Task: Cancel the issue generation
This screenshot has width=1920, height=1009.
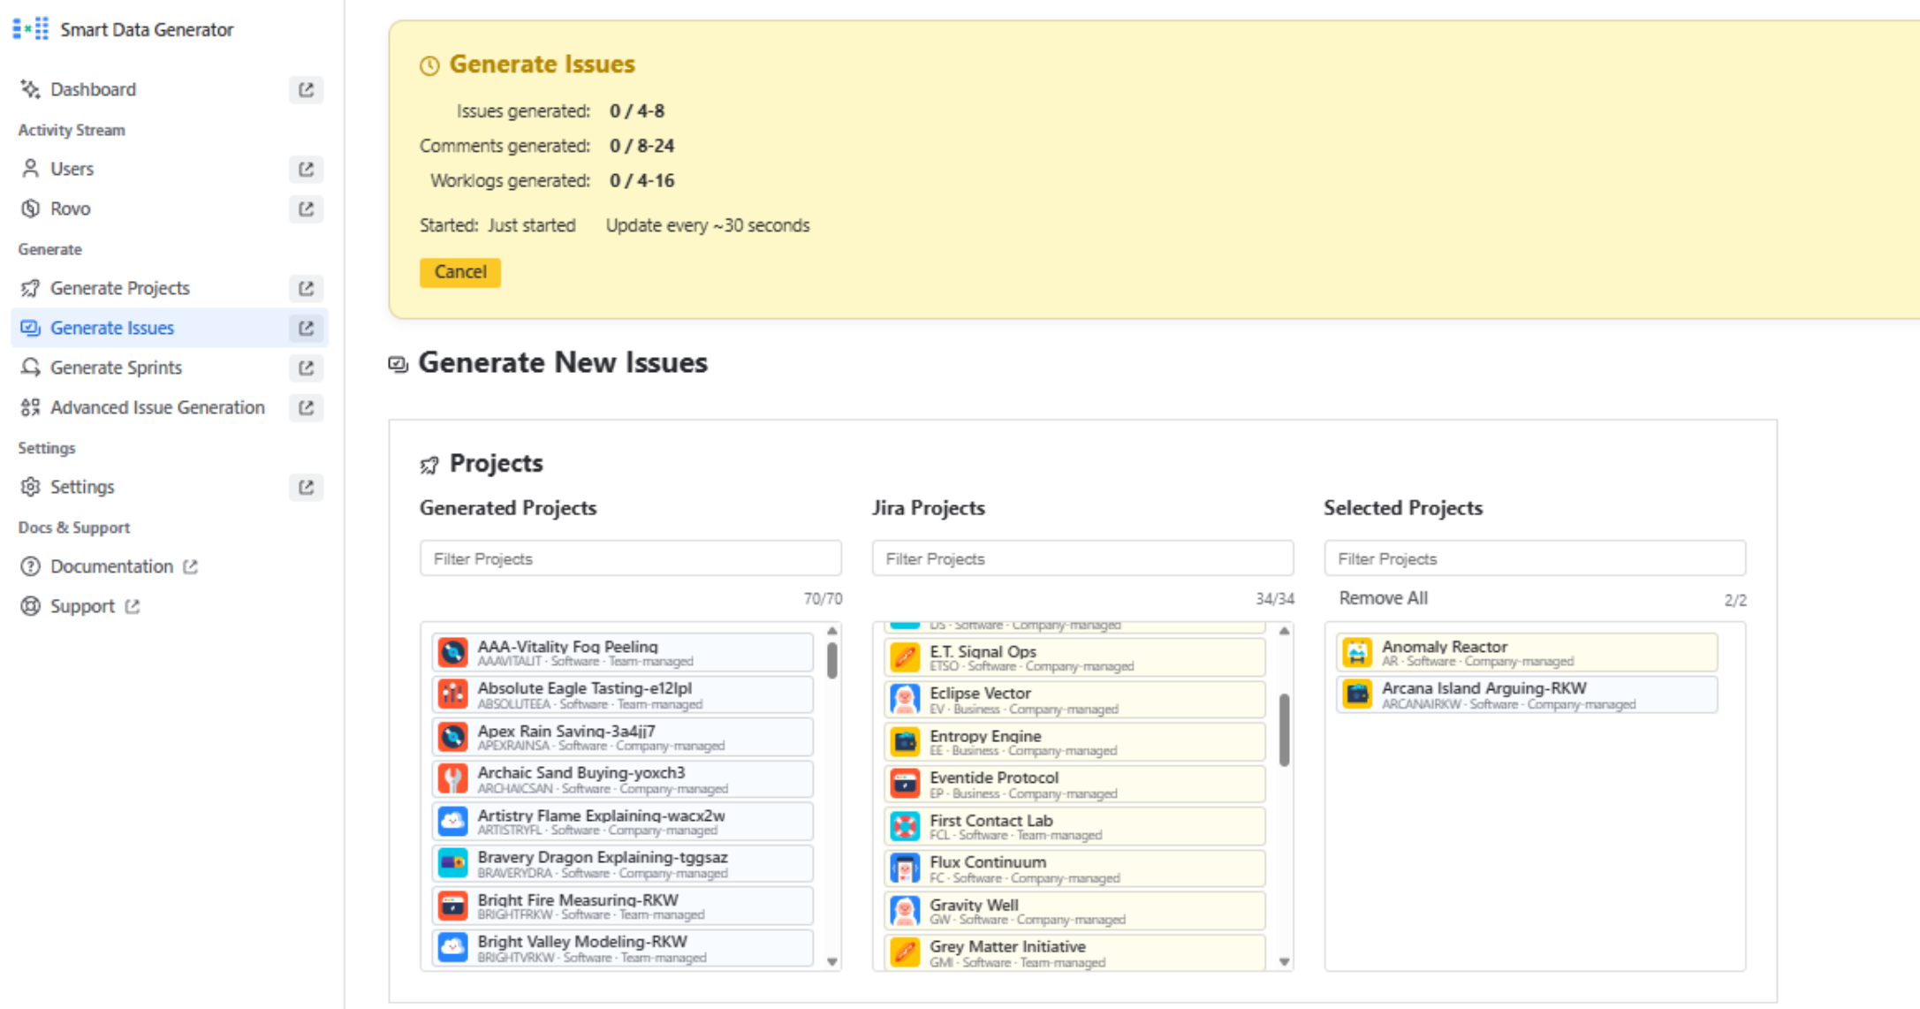Action: tap(459, 272)
